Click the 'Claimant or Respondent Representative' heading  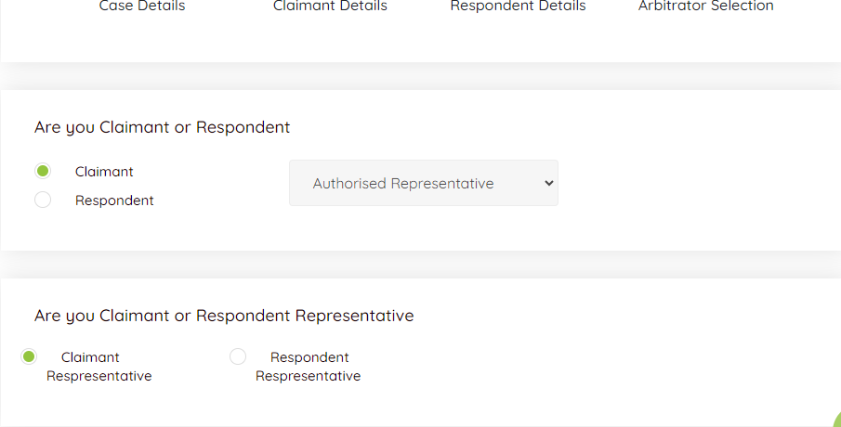tap(224, 316)
